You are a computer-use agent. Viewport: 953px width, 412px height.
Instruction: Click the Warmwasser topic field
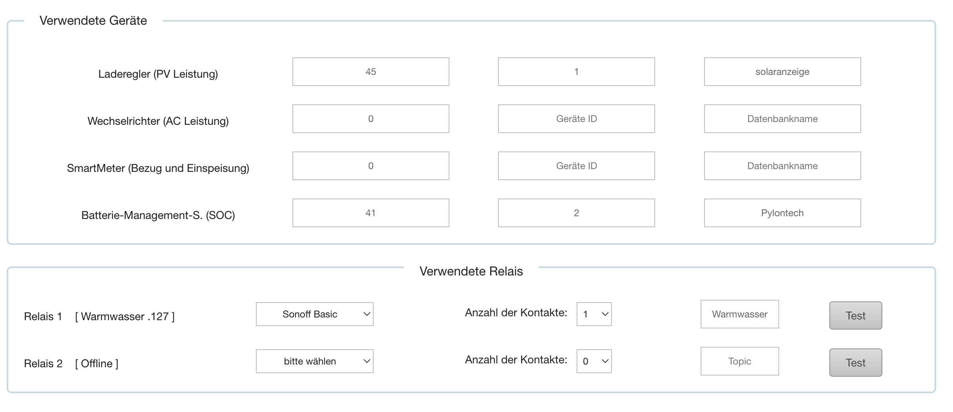(739, 314)
